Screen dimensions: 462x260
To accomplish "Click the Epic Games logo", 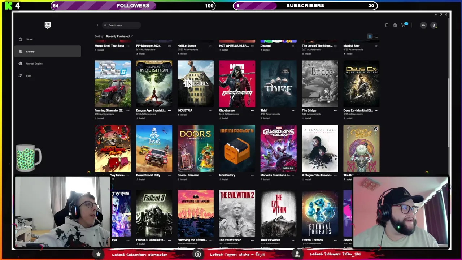I will [47, 25].
